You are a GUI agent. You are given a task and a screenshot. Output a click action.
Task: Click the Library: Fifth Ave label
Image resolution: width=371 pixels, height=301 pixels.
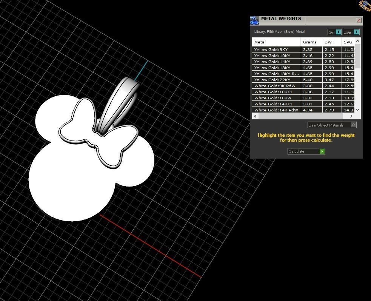[x=279, y=31]
